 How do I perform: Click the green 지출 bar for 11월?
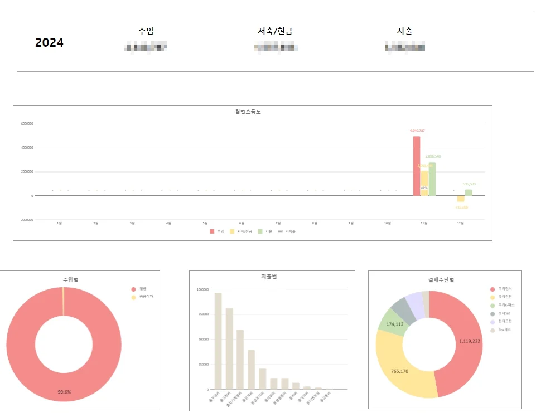point(432,179)
